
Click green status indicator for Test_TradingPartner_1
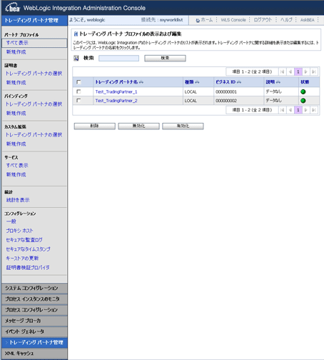tap(303, 91)
